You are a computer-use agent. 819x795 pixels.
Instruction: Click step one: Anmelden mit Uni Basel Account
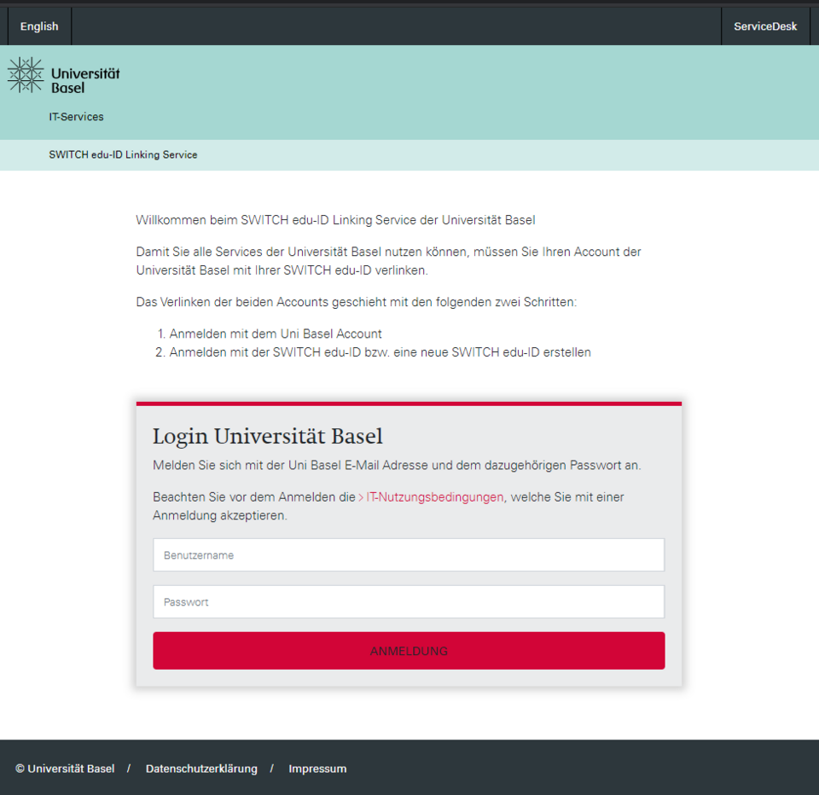tap(275, 334)
